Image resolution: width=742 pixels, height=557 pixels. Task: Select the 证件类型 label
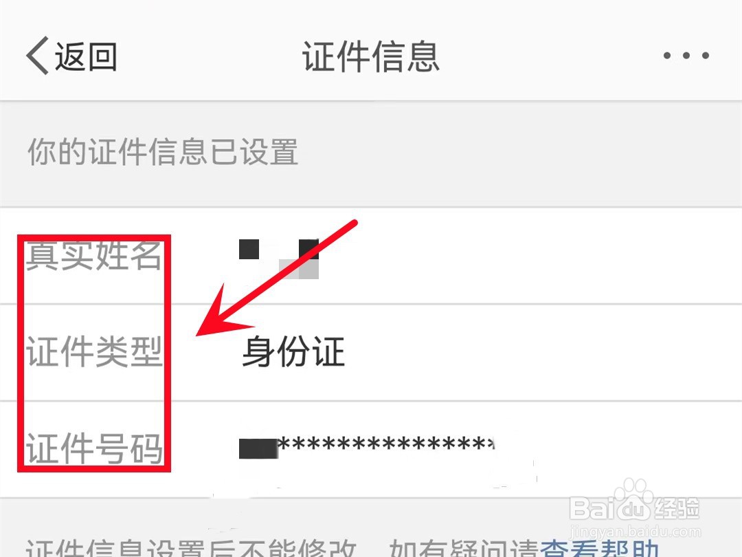tap(93, 352)
